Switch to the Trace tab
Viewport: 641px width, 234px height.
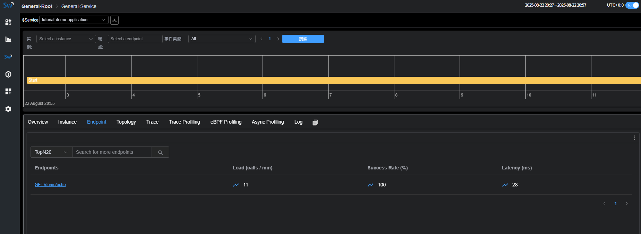152,122
